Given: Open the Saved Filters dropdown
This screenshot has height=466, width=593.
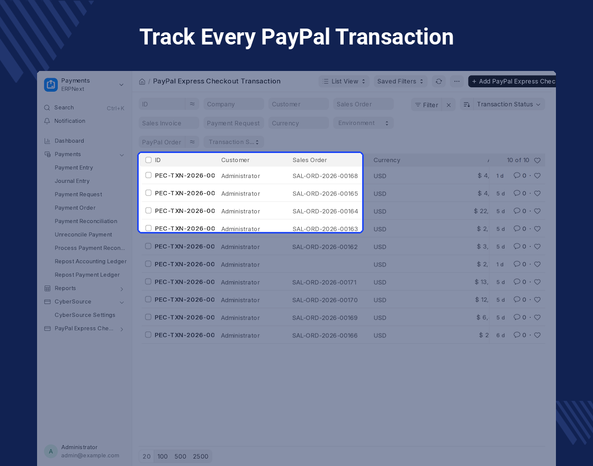Looking at the screenshot, I should 400,82.
